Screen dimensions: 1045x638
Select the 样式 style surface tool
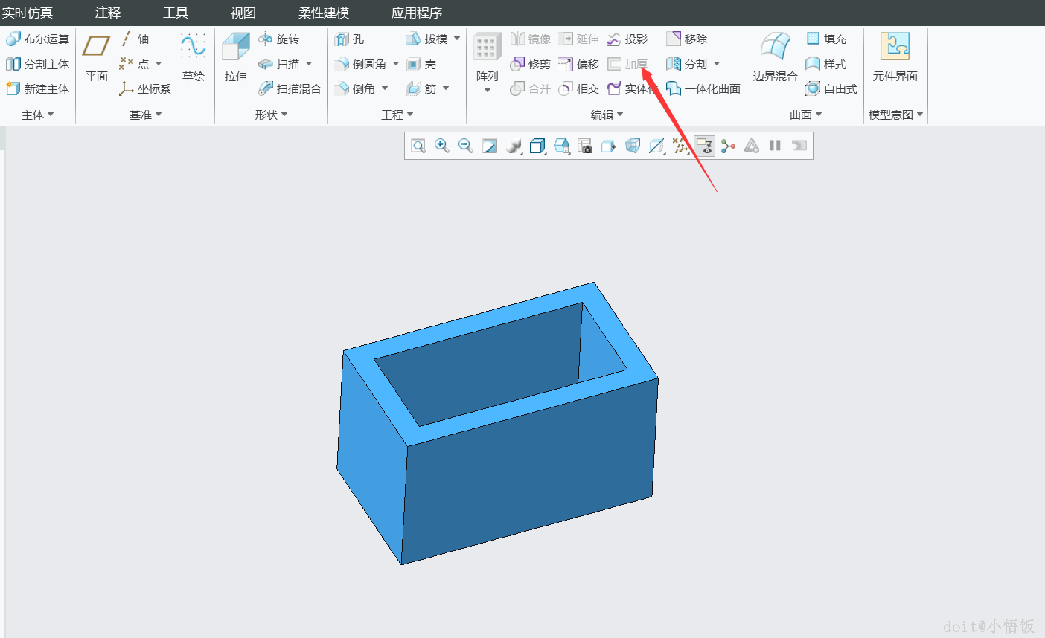(826, 64)
